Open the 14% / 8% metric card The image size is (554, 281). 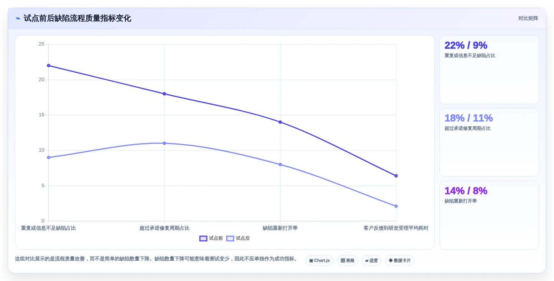pyautogui.click(x=489, y=215)
